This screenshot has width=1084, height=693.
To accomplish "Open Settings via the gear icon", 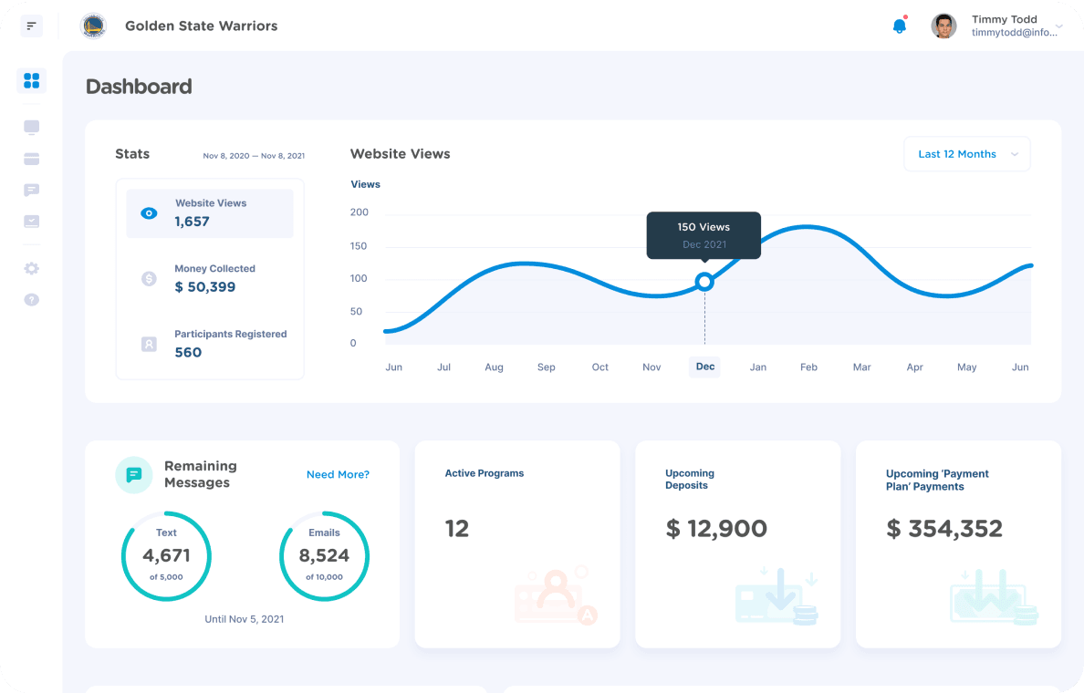I will [31, 268].
